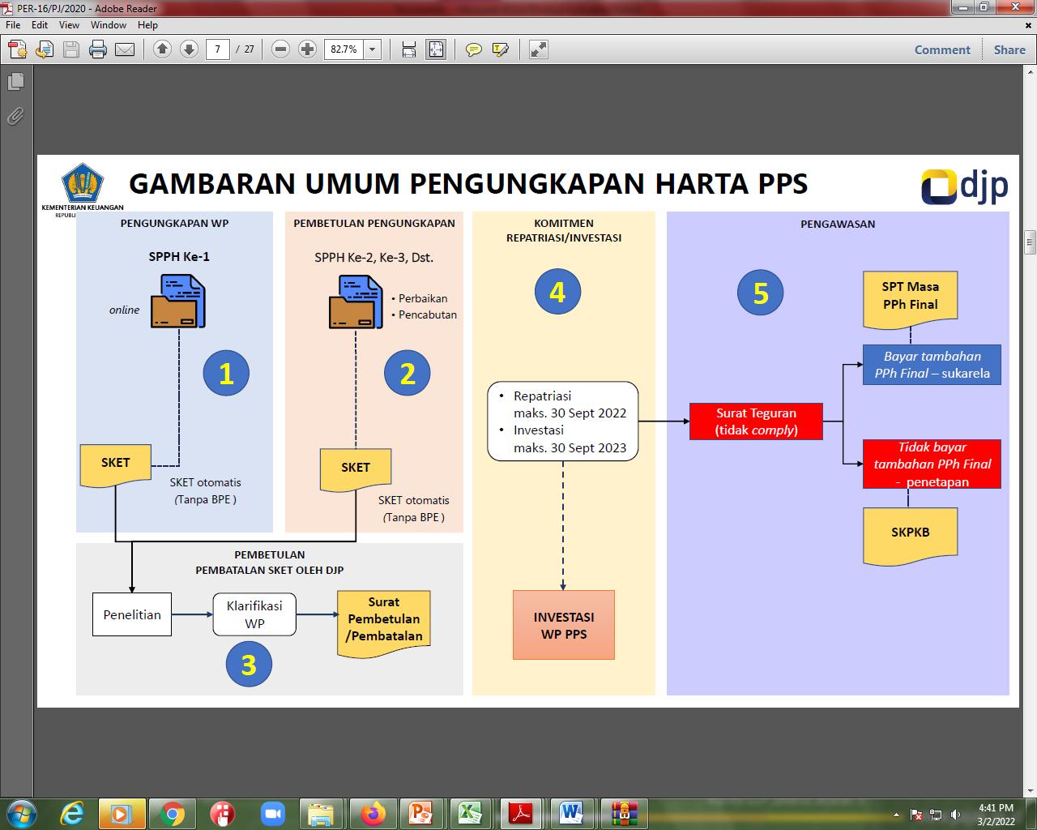Image resolution: width=1037 pixels, height=830 pixels.
Task: Open the Attachments paperclip panel
Action: point(15,117)
